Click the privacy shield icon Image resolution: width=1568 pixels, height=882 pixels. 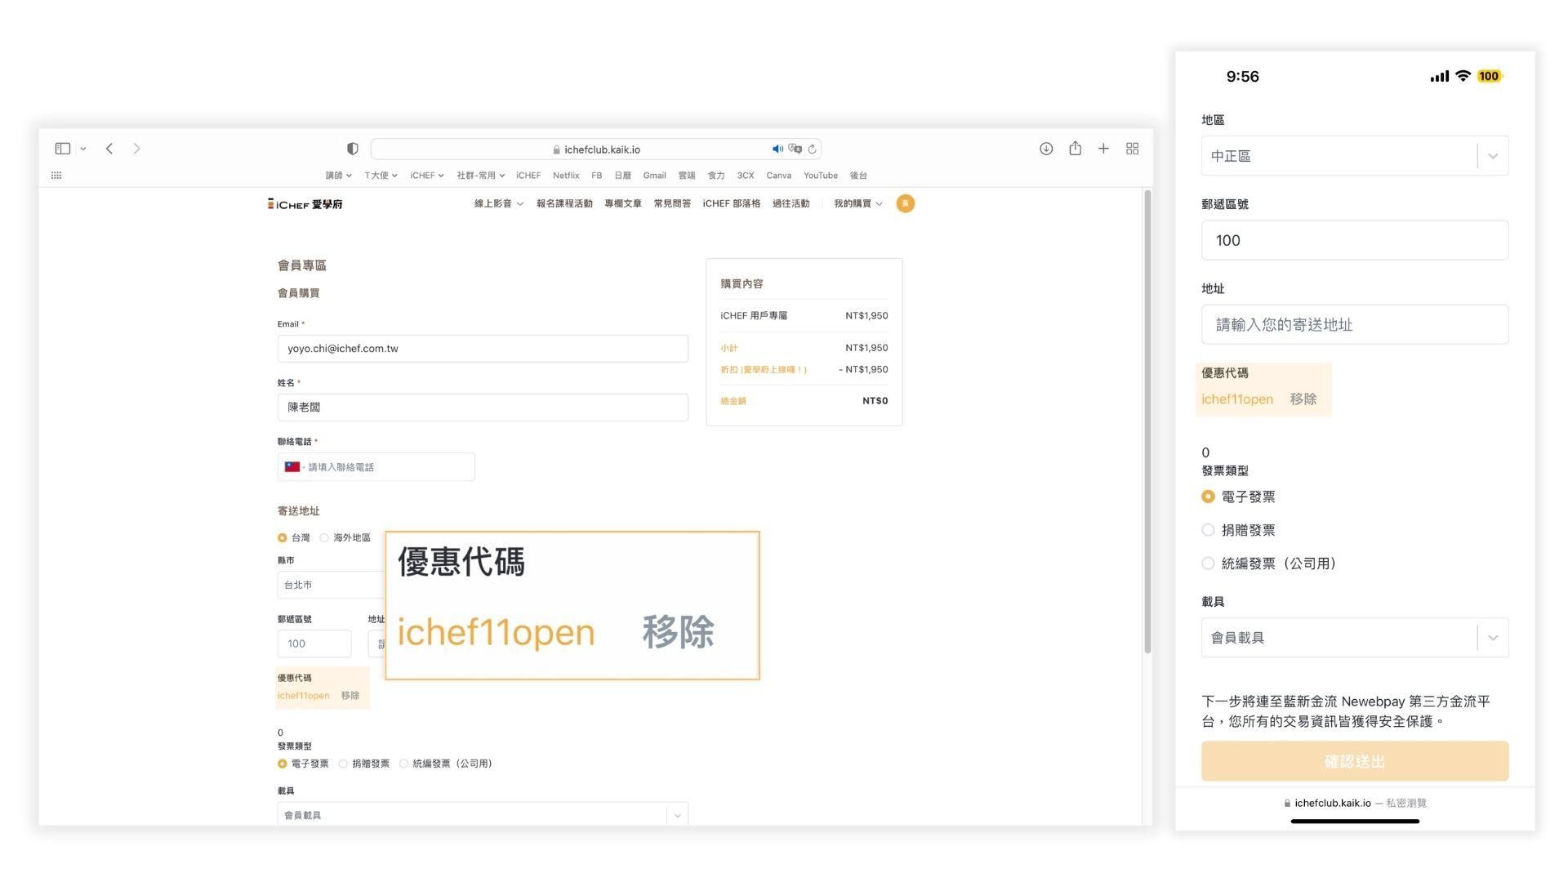click(352, 149)
